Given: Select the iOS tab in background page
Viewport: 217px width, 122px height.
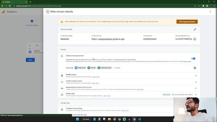Looking at the screenshot, I should click(x=37, y=45).
